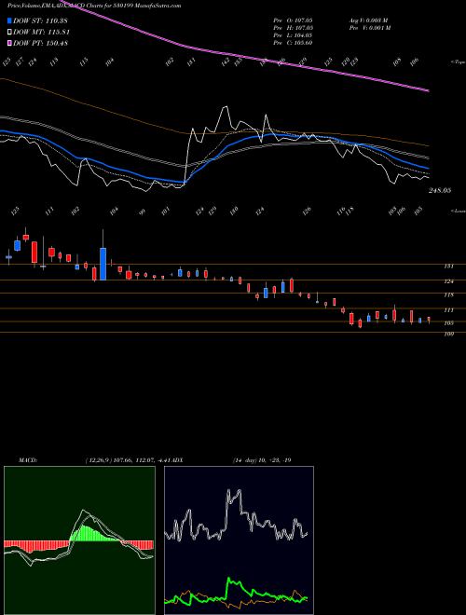Click the 'Pre V: 0.001 M' volume text

point(369,28)
